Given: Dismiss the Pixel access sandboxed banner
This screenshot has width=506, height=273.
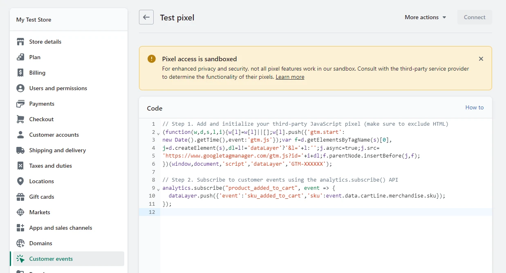Looking at the screenshot, I should (x=481, y=59).
